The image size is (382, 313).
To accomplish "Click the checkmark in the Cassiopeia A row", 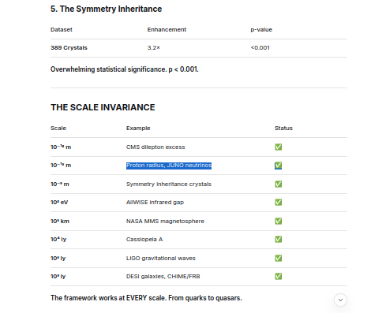I will click(x=279, y=239).
